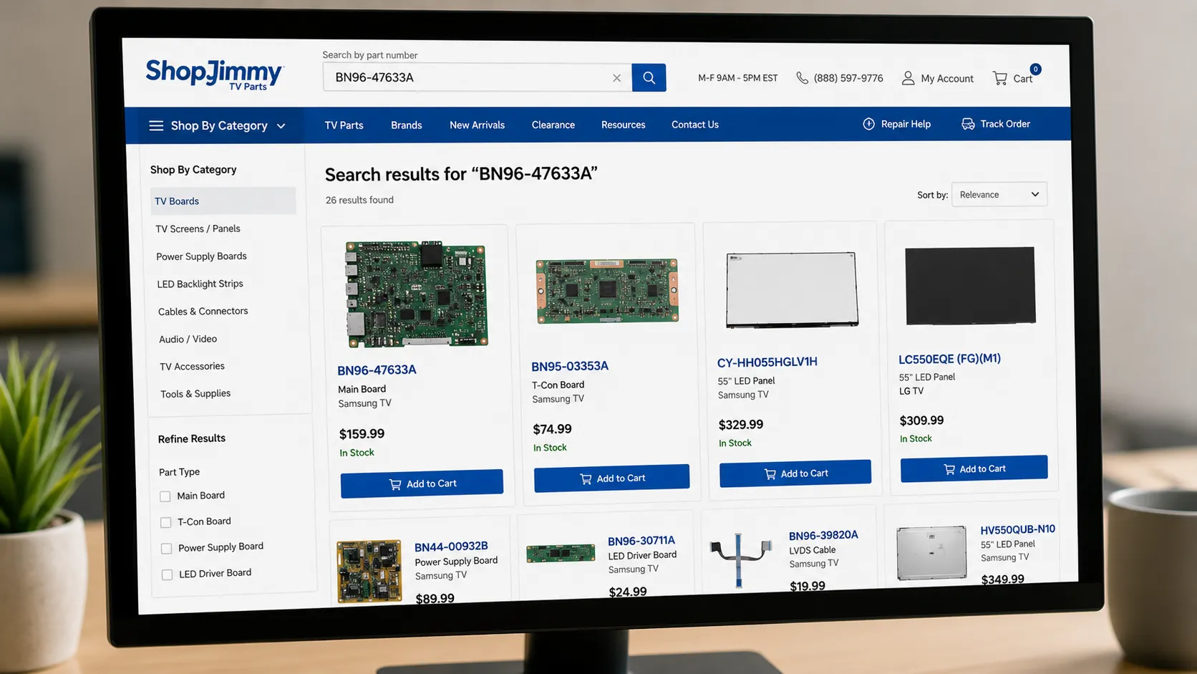Select Tools & Supplies category
The width and height of the screenshot is (1197, 674).
coord(195,394)
